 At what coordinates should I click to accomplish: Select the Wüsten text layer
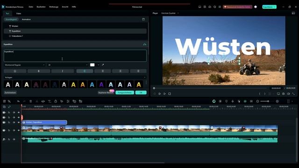pyautogui.click(x=75, y=26)
